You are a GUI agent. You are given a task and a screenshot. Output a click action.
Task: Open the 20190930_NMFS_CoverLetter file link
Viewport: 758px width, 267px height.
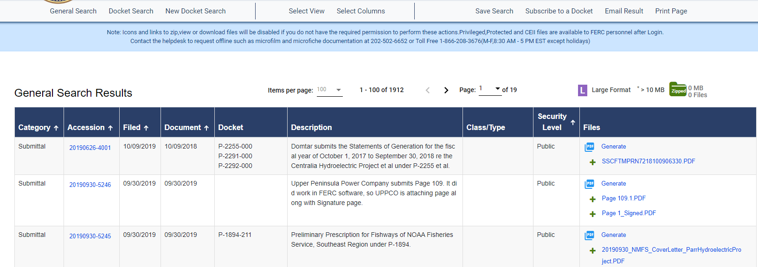coord(671,250)
